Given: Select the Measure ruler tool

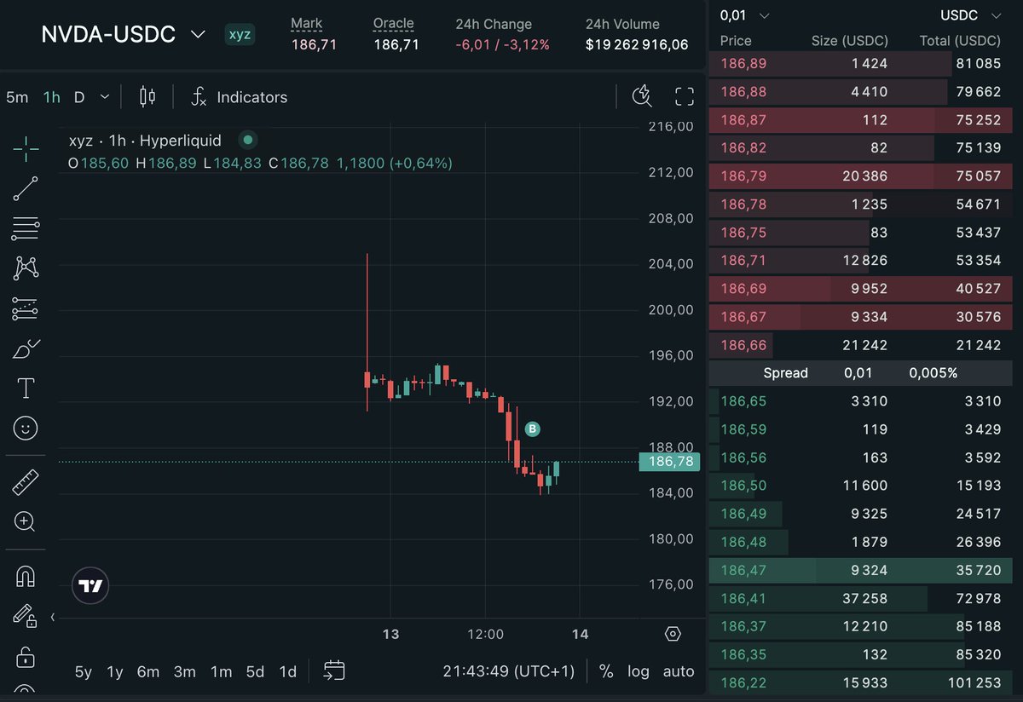Looking at the screenshot, I should click(24, 481).
